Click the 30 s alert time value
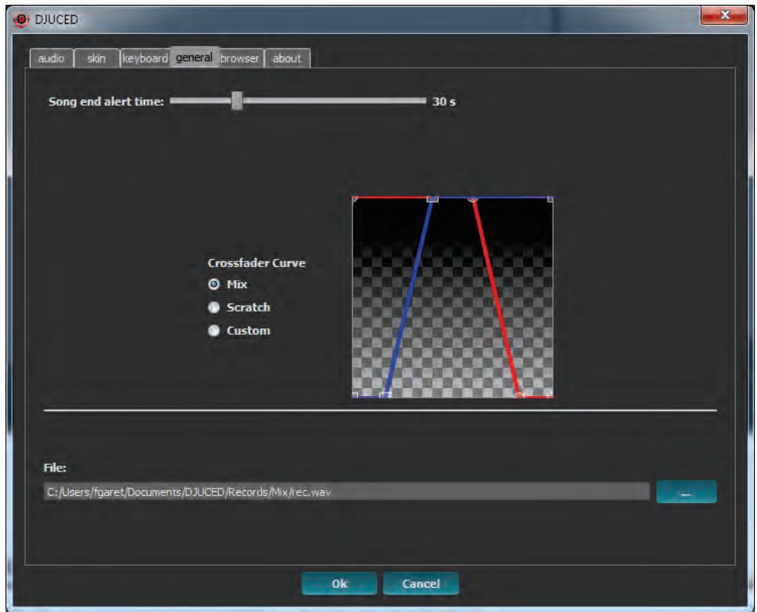 [x=444, y=102]
